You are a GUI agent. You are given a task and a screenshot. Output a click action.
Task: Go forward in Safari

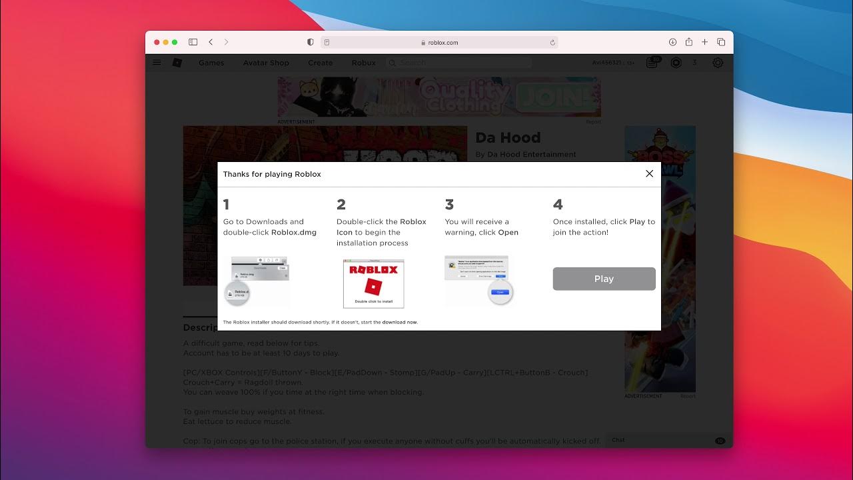(226, 42)
